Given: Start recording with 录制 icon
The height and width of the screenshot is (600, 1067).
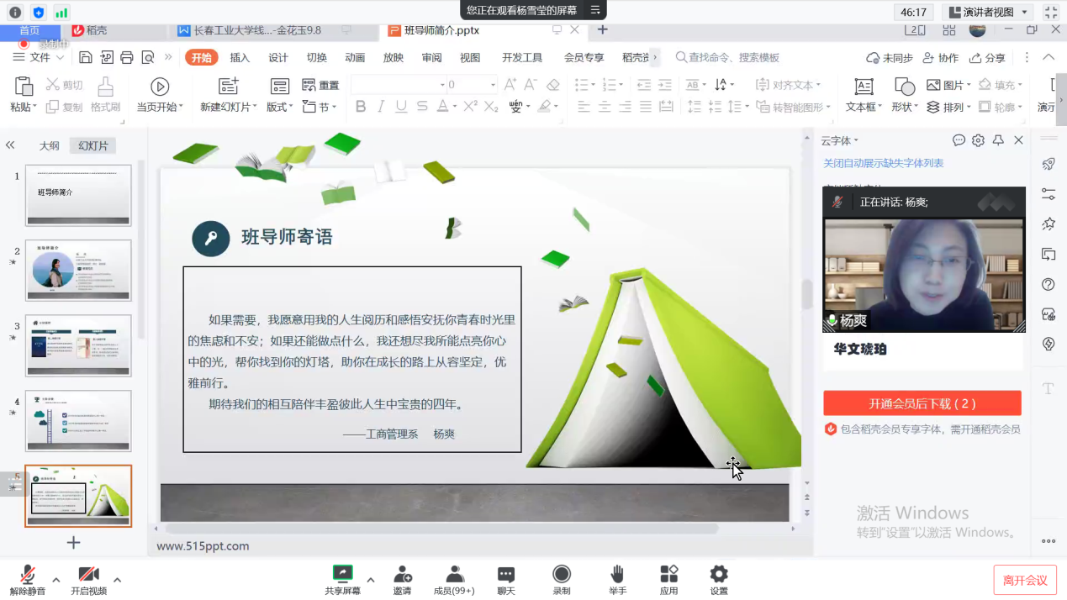Looking at the screenshot, I should tap(561, 578).
